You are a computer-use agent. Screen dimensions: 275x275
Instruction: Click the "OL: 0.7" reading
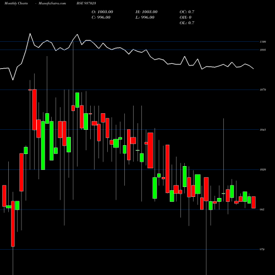point(187,23)
